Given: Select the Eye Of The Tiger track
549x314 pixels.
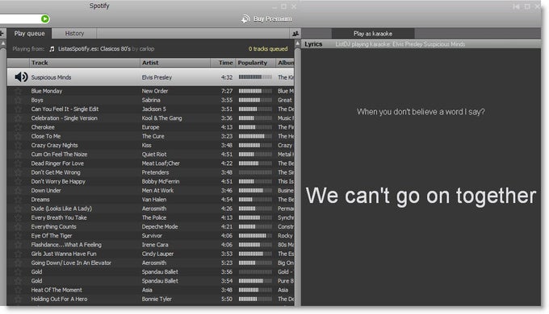Looking at the screenshot, I should click(150, 236).
